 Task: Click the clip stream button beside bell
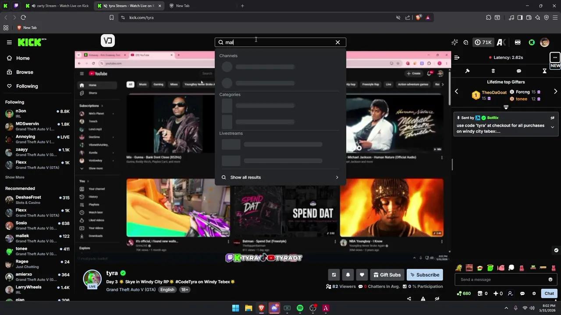coord(334,275)
